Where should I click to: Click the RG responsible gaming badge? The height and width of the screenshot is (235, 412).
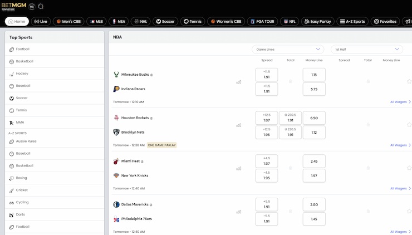32,7
